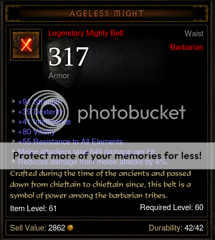Click the Photobucket spiral logo watermark
The image size is (215, 240).
(48, 111)
